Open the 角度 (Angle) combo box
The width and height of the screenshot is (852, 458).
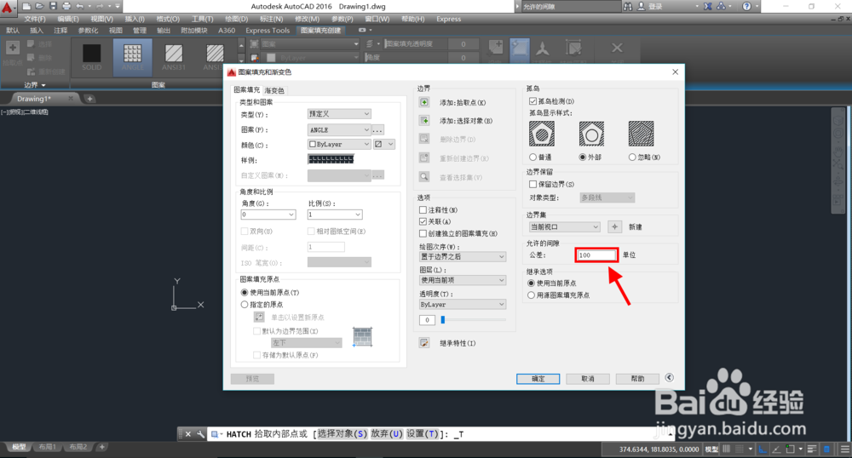pos(268,215)
